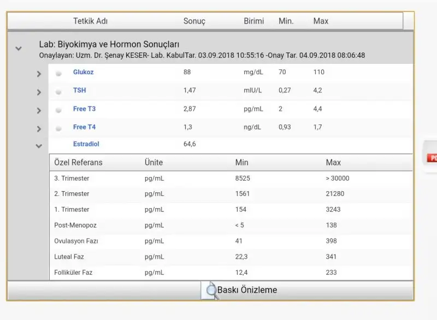Open the TSH test link
Viewport: 437px width, 320px height.
79,91
